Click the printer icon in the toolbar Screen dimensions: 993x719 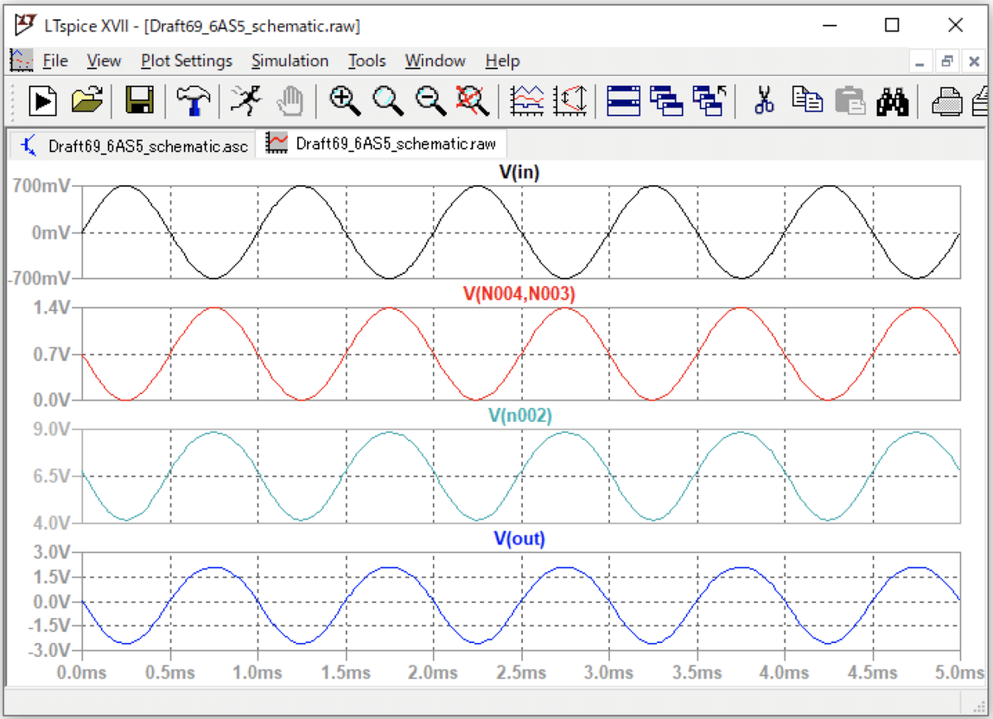[946, 101]
